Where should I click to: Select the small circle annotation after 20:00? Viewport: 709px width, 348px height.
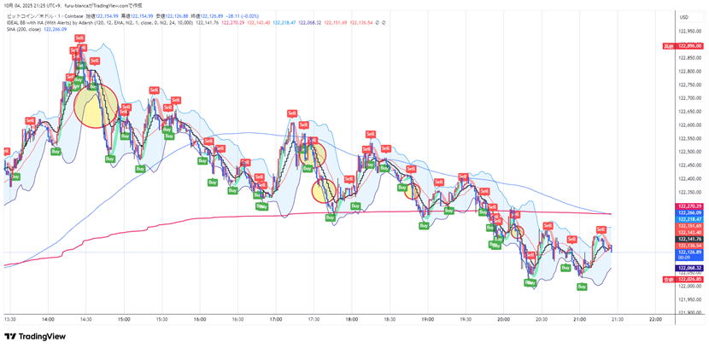517,232
